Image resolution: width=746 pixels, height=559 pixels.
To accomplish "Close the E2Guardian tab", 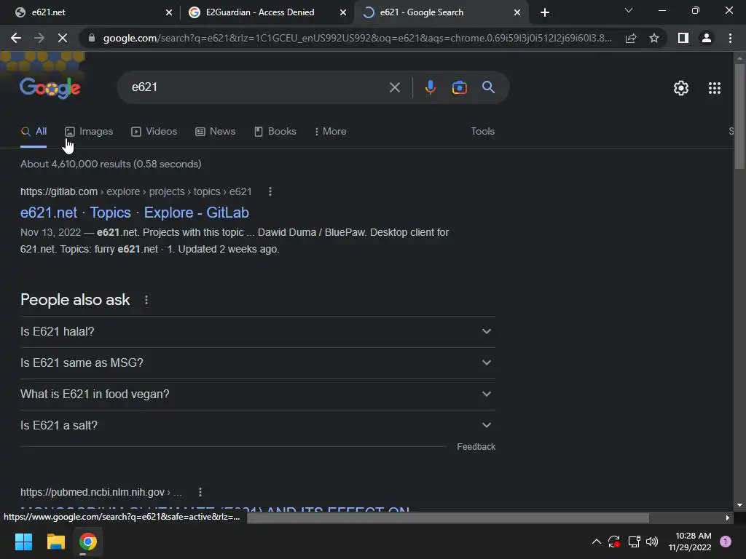I will pos(343,12).
